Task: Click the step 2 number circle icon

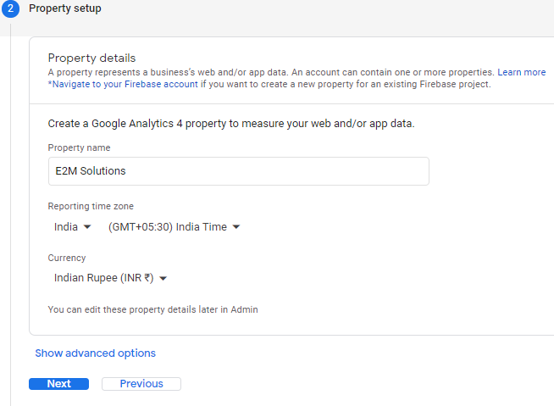Action: point(10,8)
